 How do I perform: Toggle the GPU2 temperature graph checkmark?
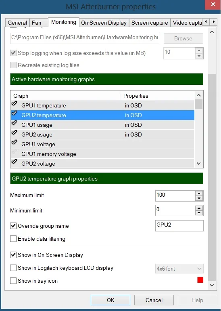[x=14, y=113]
